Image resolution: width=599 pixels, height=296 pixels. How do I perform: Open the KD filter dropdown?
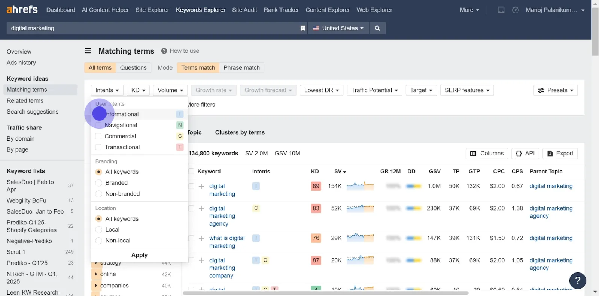tap(138, 90)
